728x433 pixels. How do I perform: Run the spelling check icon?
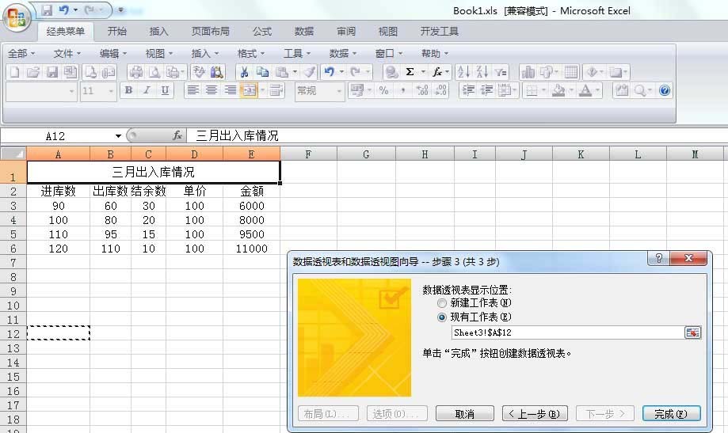(199, 72)
